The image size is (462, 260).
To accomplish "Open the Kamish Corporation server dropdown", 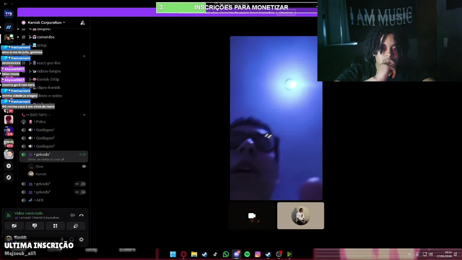I will [44, 22].
